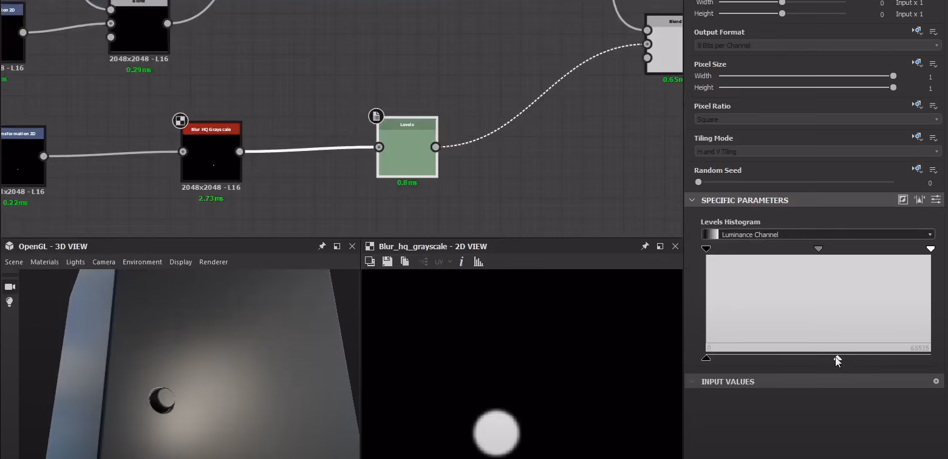This screenshot has width=948, height=459.
Task: Click the Pixel Size Width slider handle
Action: pos(893,76)
